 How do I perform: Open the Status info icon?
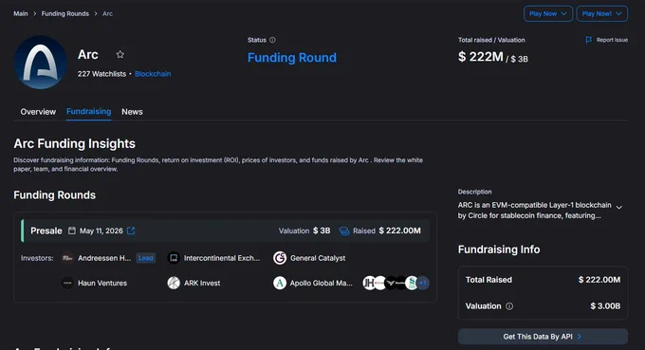(272, 40)
